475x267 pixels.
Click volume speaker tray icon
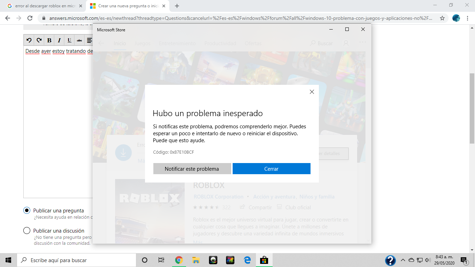tap(428, 260)
